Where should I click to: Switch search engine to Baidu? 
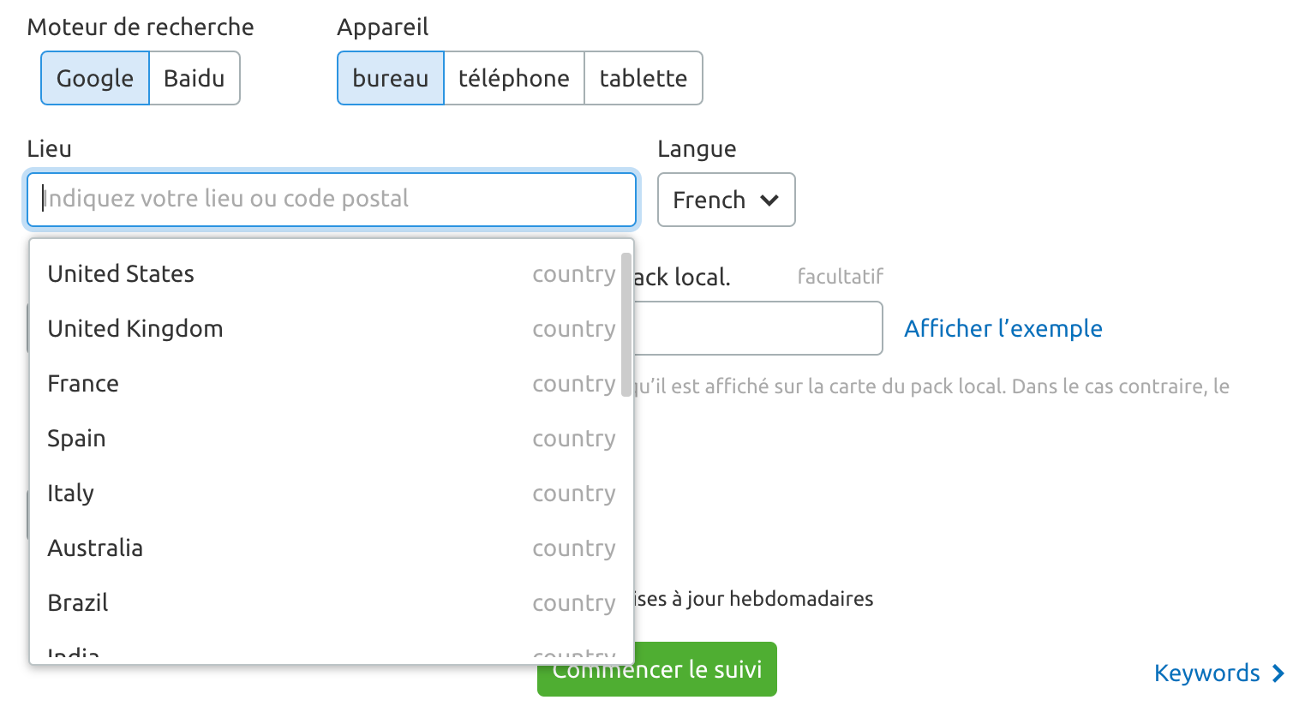195,78
